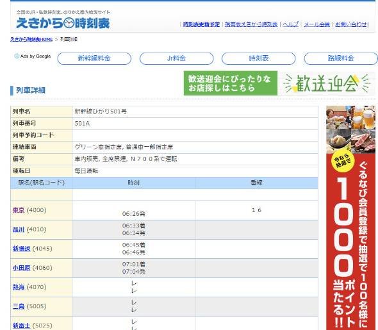Go to えきから時刻表HOME breadcrumb

point(31,39)
